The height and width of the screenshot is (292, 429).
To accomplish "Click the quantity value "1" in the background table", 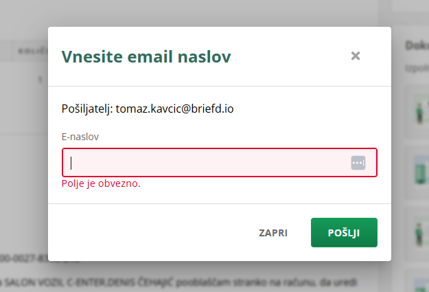I will tap(40, 79).
